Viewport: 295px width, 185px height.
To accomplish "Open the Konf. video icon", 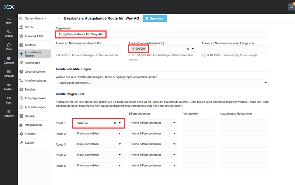I will click(x=9, y=98).
